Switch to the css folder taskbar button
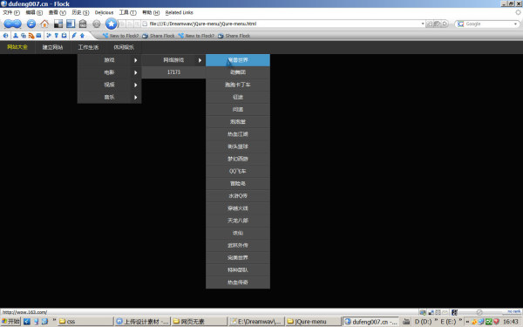523x327 pixels. point(85,321)
